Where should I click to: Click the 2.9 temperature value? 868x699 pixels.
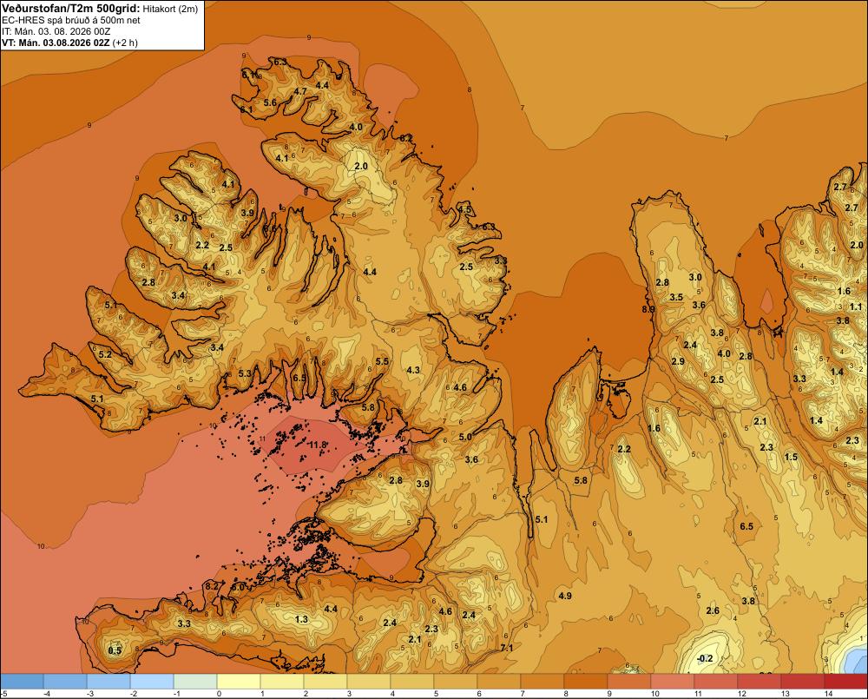point(678,361)
